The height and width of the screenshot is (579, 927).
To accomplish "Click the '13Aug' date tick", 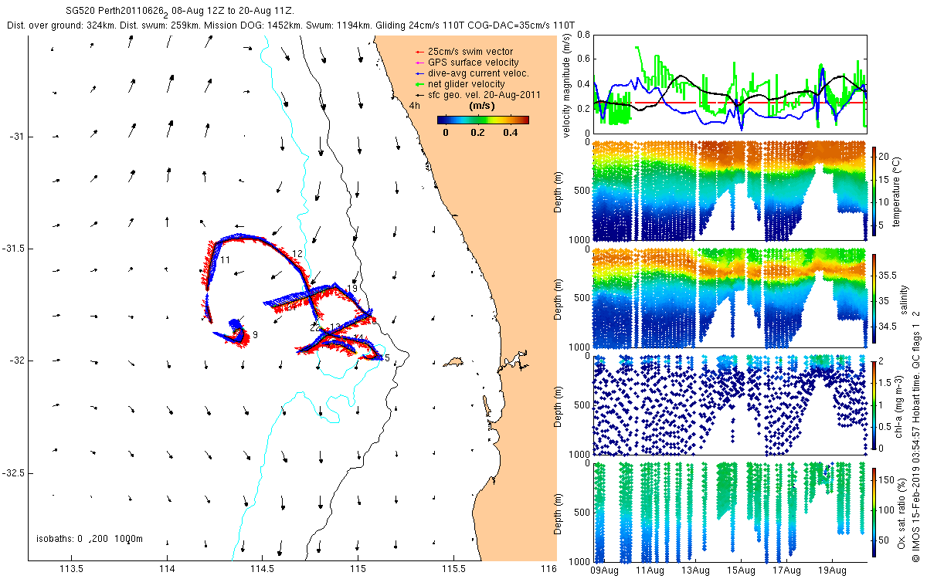I will pos(694,571).
